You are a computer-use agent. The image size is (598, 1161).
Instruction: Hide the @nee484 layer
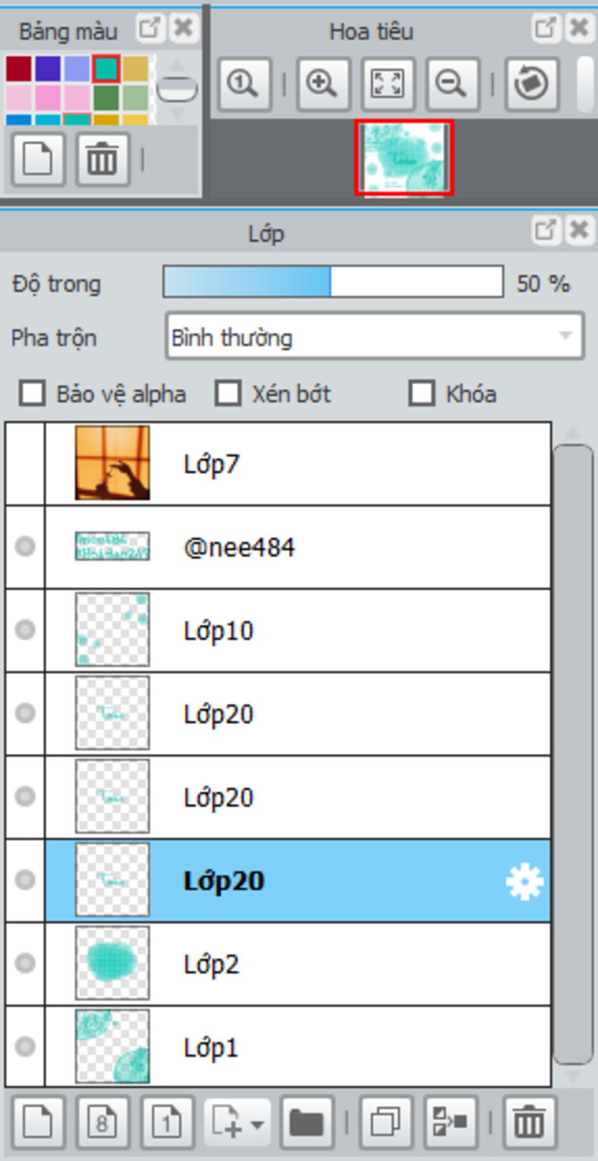click(25, 546)
